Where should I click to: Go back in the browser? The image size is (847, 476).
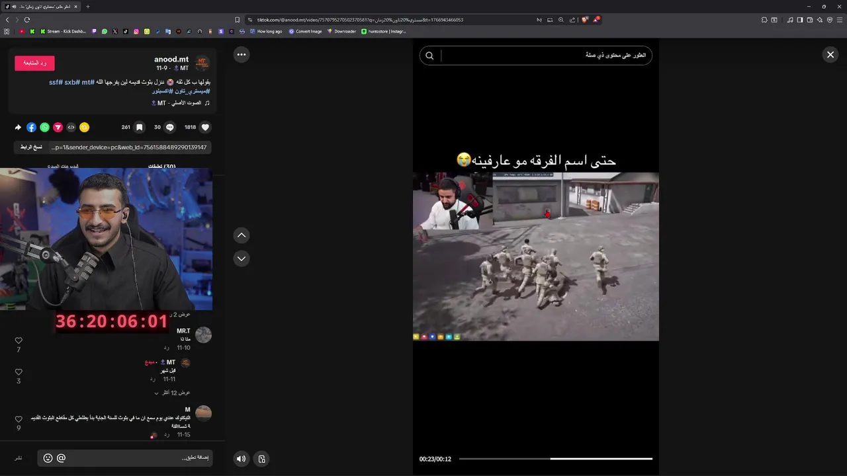(7, 20)
